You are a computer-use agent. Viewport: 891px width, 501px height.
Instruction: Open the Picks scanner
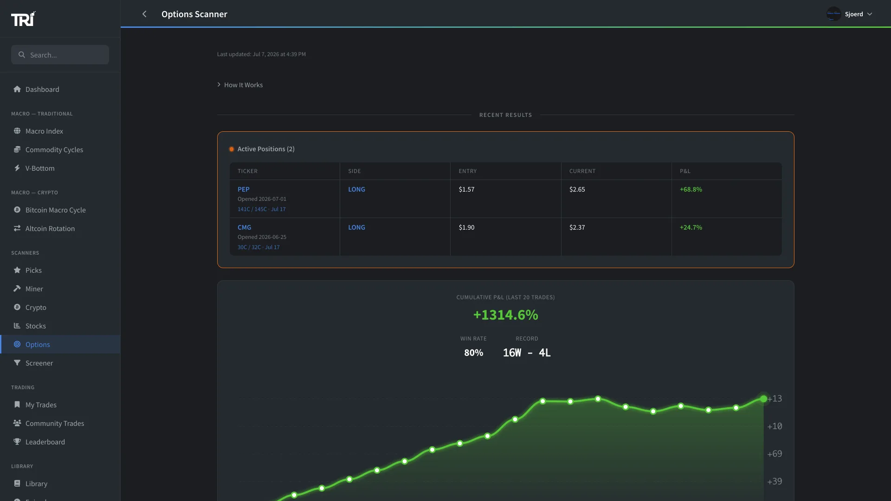pos(60,270)
